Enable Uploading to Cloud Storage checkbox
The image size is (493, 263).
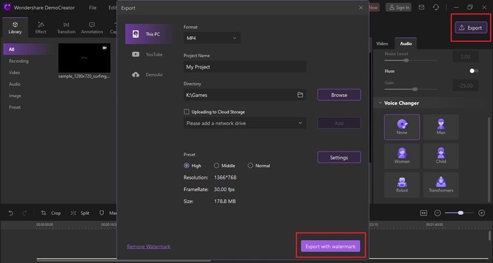(x=186, y=111)
